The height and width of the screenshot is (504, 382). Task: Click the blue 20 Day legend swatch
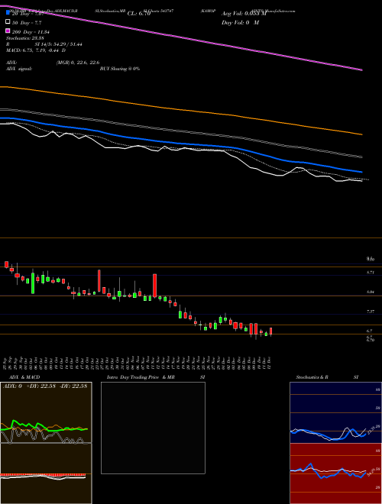(x=8, y=14)
